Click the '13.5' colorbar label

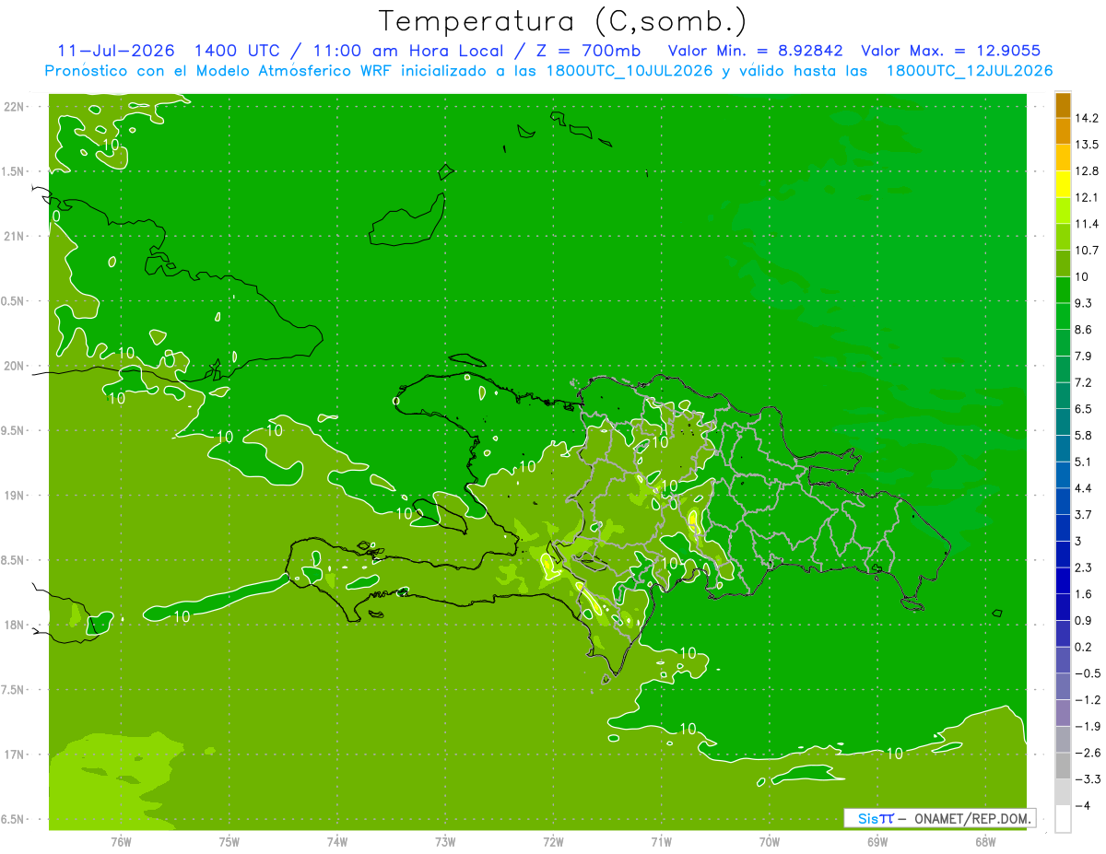[1087, 145]
